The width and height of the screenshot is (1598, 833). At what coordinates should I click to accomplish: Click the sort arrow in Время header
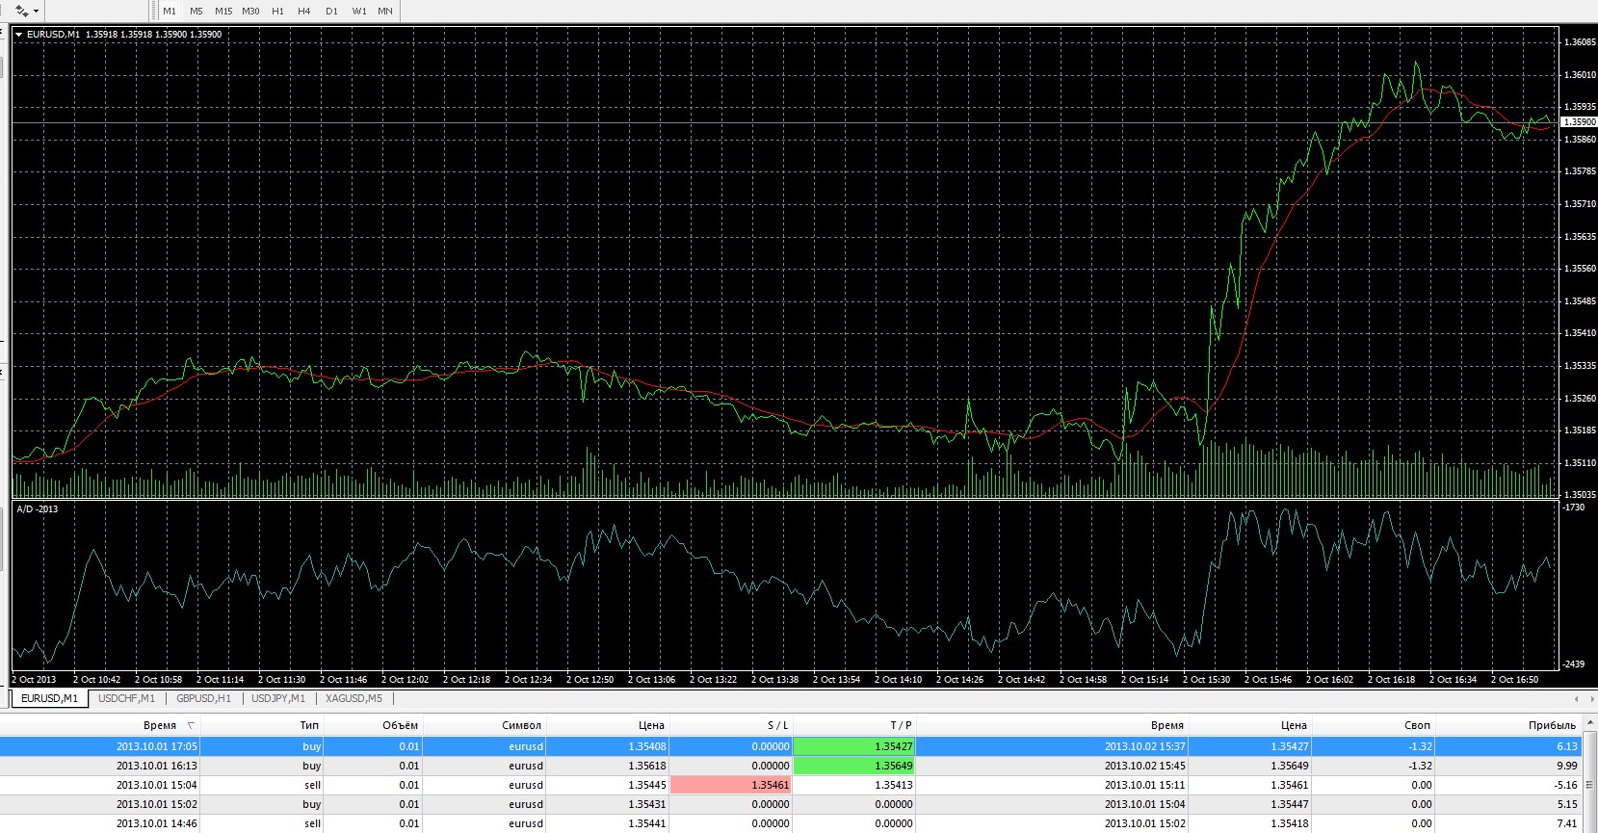(191, 725)
